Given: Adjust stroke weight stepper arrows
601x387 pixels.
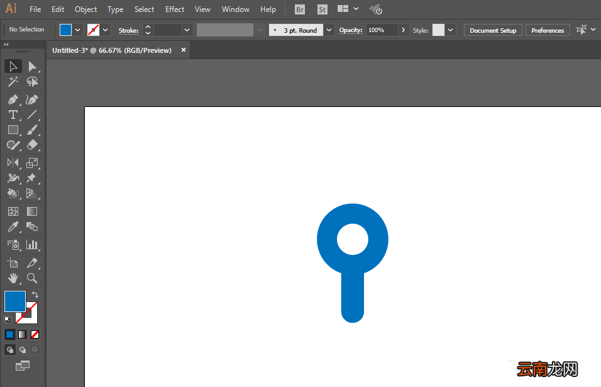Looking at the screenshot, I should click(x=148, y=30).
